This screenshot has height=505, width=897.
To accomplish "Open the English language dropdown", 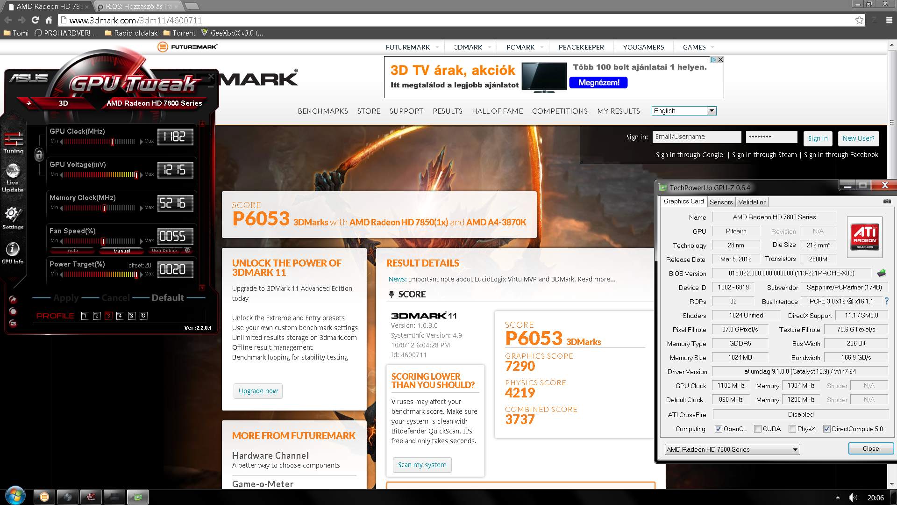I will (x=684, y=111).
